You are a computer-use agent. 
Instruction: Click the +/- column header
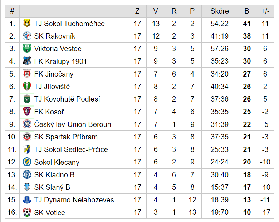pos(265,11)
